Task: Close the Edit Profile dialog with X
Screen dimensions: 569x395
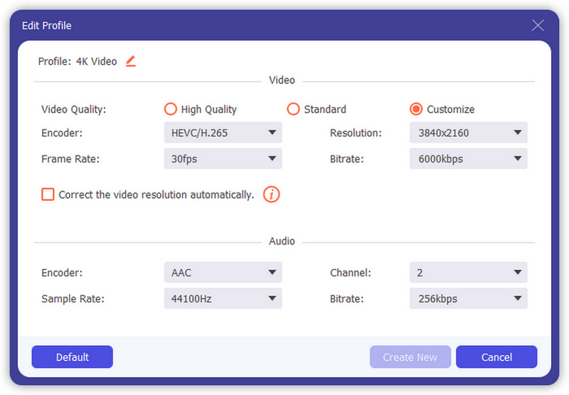Action: (x=538, y=26)
